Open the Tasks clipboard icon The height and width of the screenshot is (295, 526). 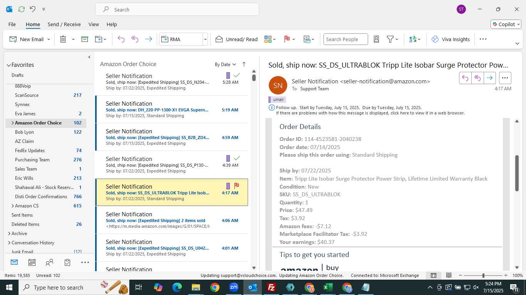click(x=67, y=262)
